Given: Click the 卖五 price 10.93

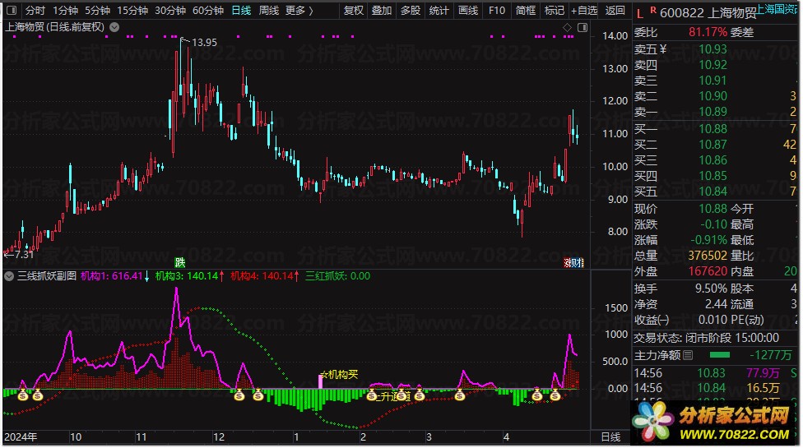Looking at the screenshot, I should (712, 49).
